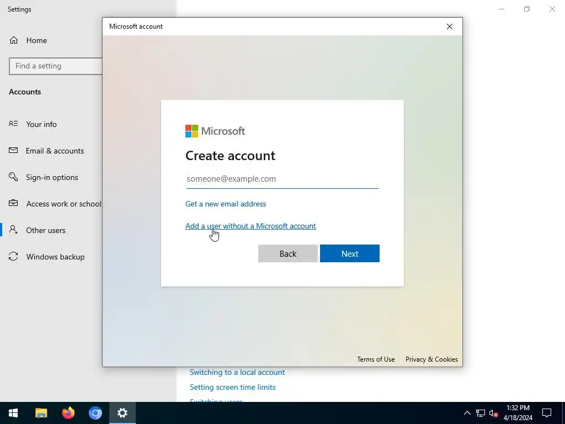Select Sign-in options menu label
This screenshot has height=424, width=565.
[x=52, y=177]
